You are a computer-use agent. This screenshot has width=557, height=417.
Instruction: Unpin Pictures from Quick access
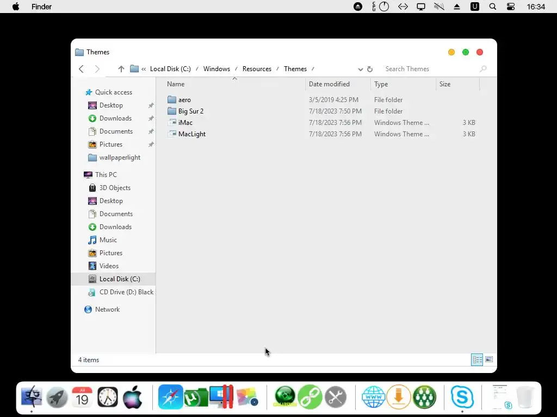pos(151,144)
